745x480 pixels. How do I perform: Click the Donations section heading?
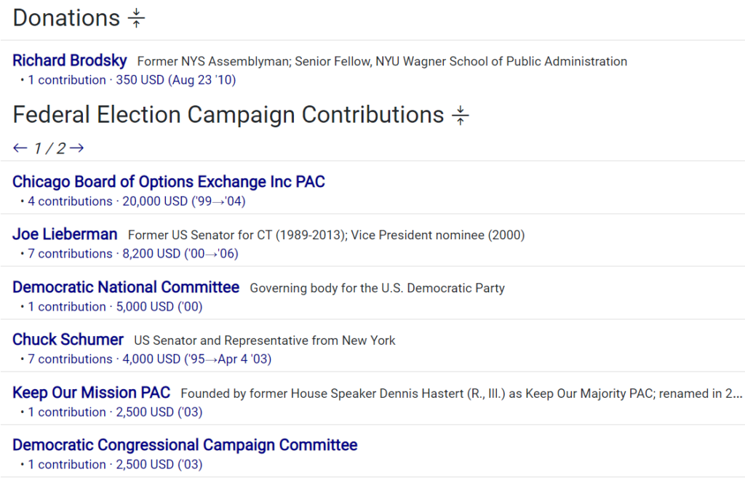pyautogui.click(x=66, y=18)
